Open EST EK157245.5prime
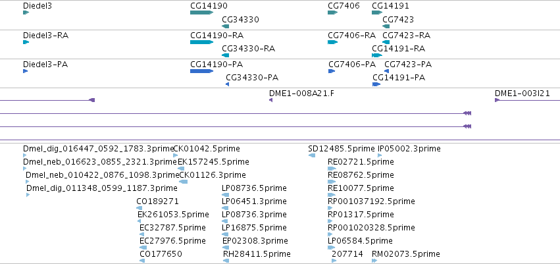 [x=213, y=162]
